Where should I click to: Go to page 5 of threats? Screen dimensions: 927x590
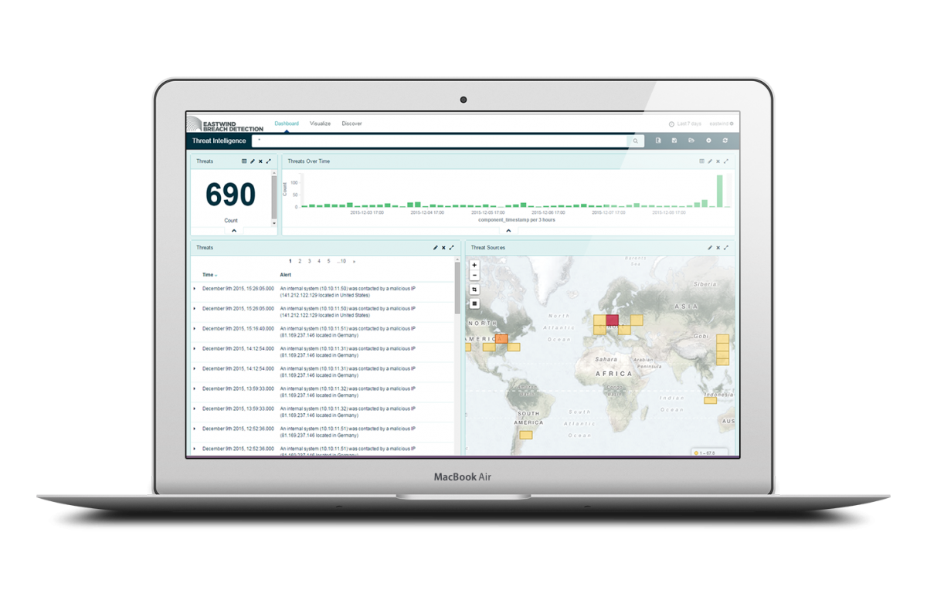click(328, 262)
